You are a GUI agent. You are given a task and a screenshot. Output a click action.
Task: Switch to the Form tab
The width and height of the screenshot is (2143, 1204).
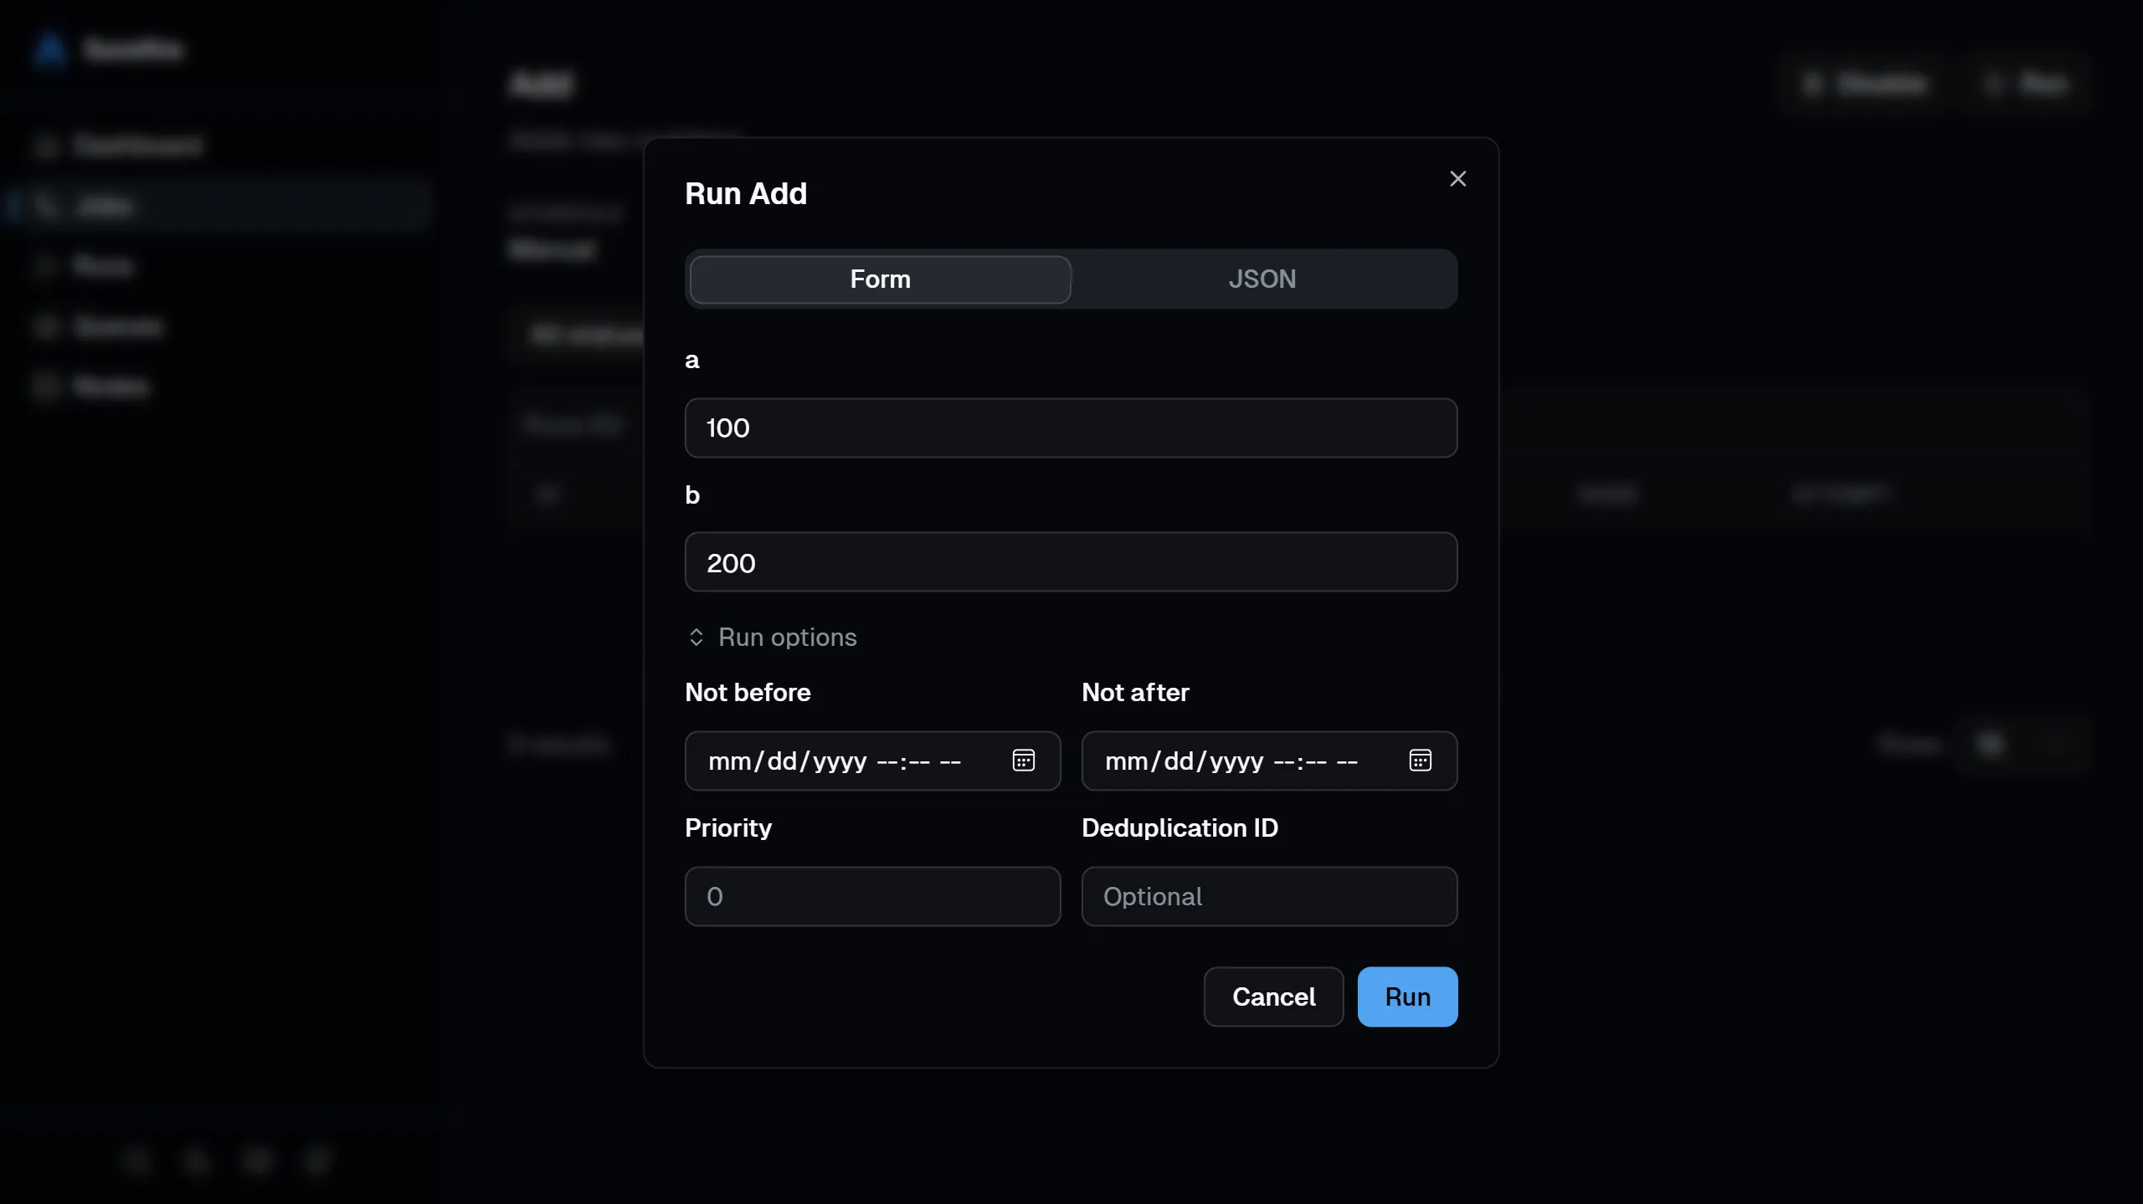coord(880,279)
